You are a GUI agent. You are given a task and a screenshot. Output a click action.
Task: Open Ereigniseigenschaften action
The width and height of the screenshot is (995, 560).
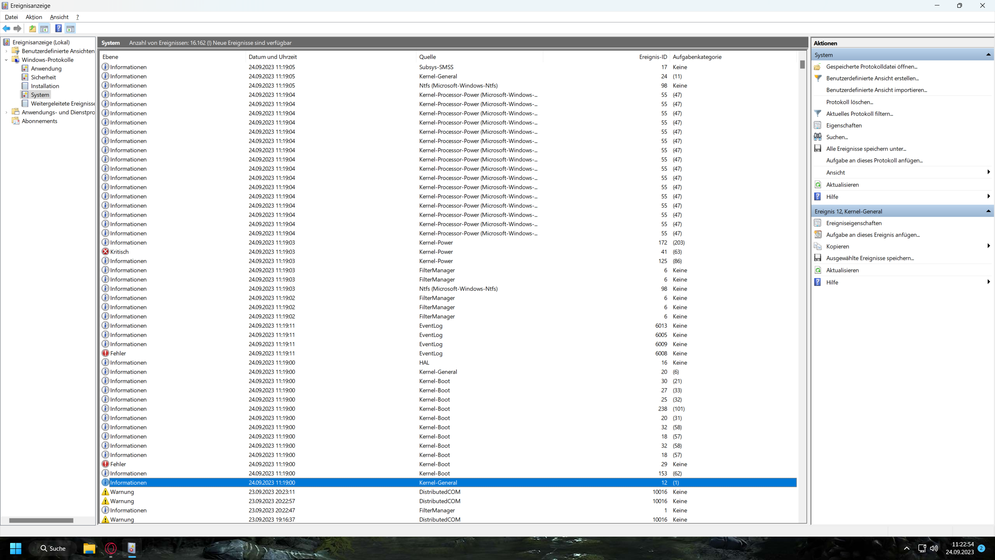pyautogui.click(x=854, y=223)
